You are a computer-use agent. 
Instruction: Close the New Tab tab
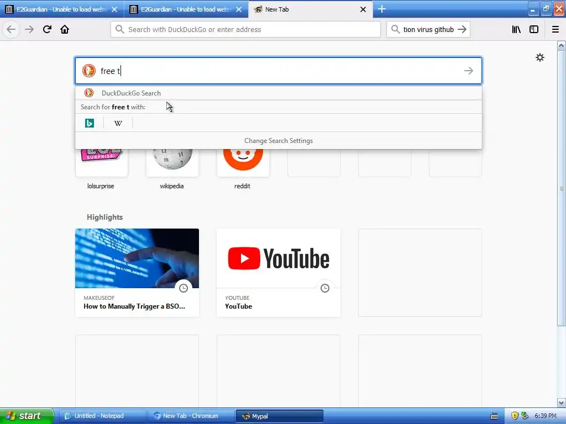click(x=363, y=9)
